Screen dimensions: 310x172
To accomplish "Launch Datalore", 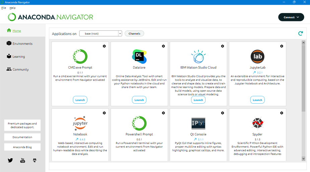I will pyautogui.click(x=139, y=100).
